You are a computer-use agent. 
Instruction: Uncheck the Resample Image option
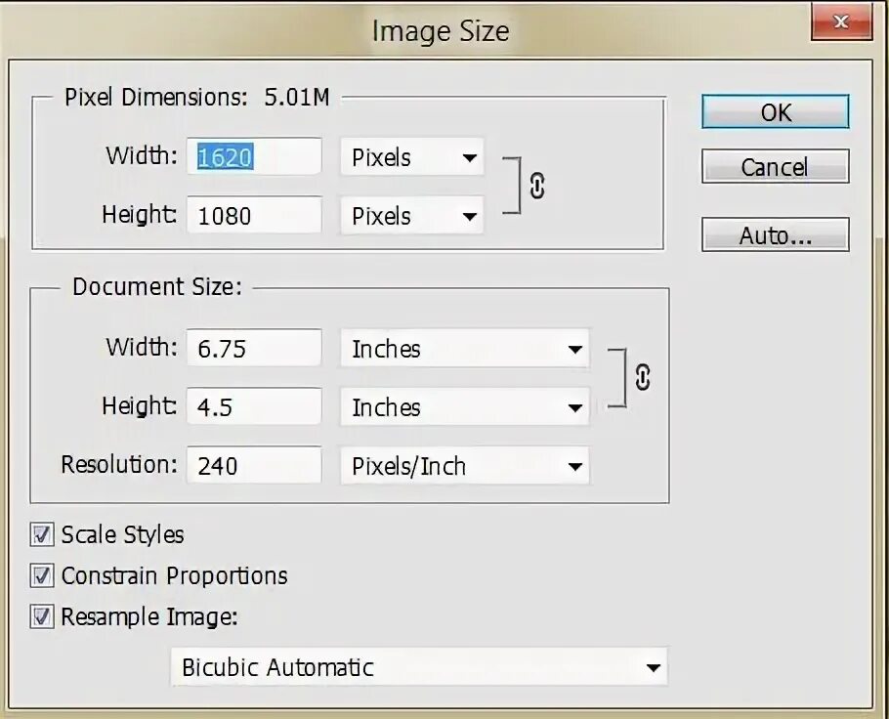pos(42,616)
